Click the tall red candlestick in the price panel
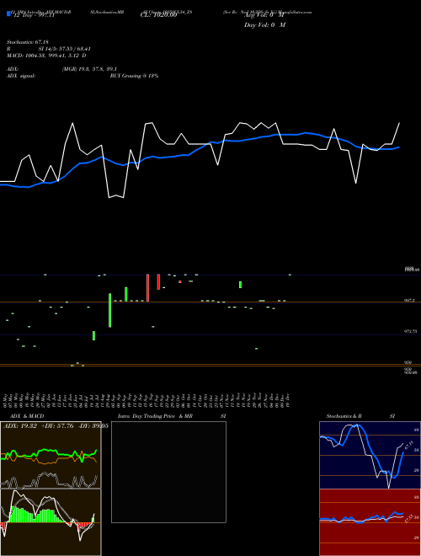Image resolution: width=421 pixels, height=556 pixels. pyautogui.click(x=148, y=287)
